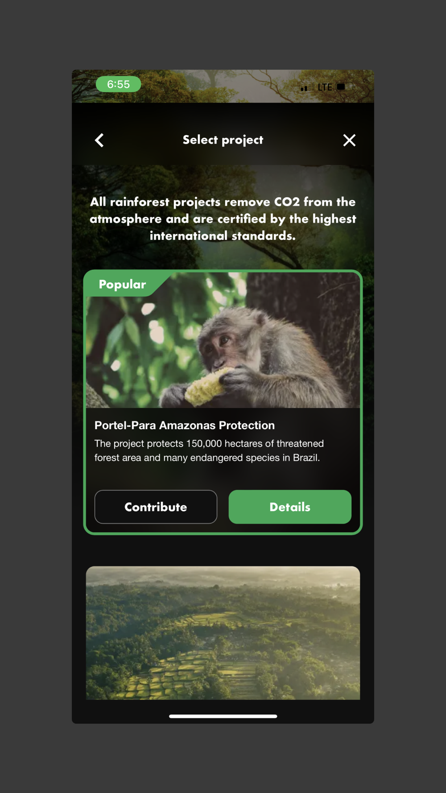Tap the word Brazil in the description

pos(306,458)
